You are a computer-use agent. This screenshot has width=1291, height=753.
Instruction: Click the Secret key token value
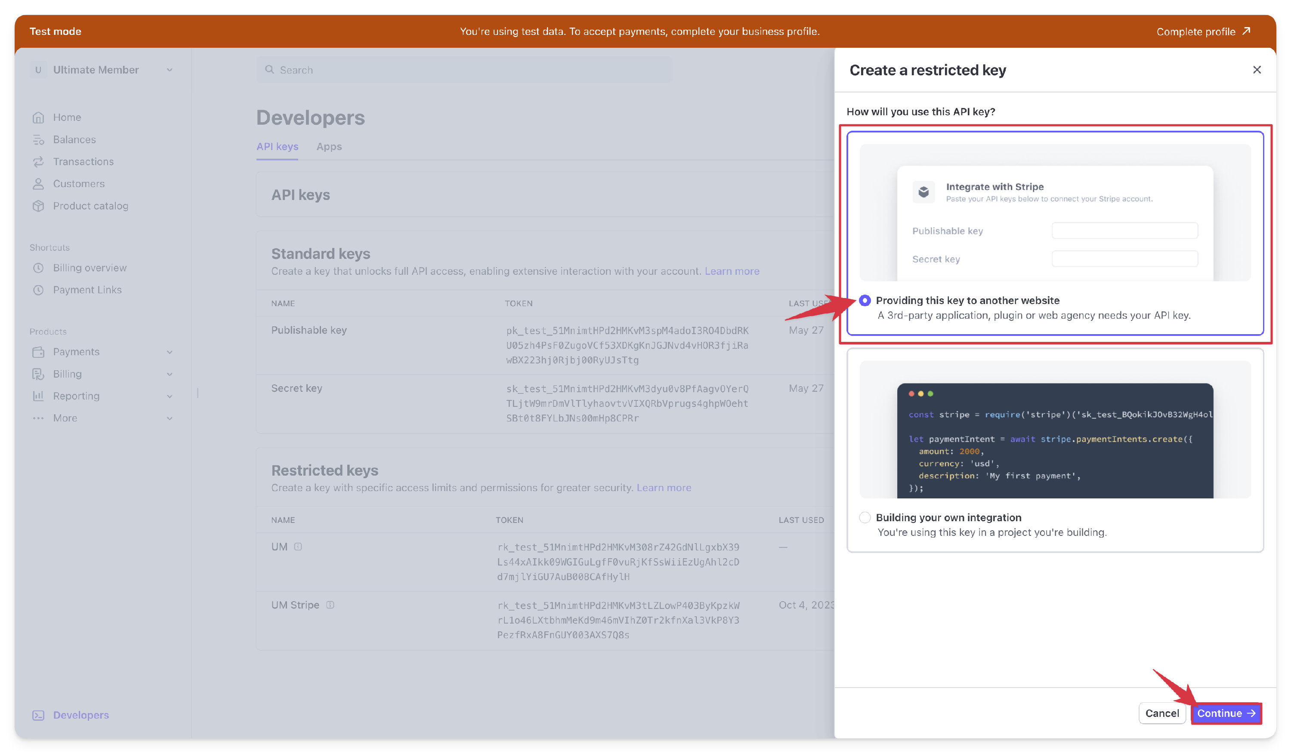coord(627,403)
